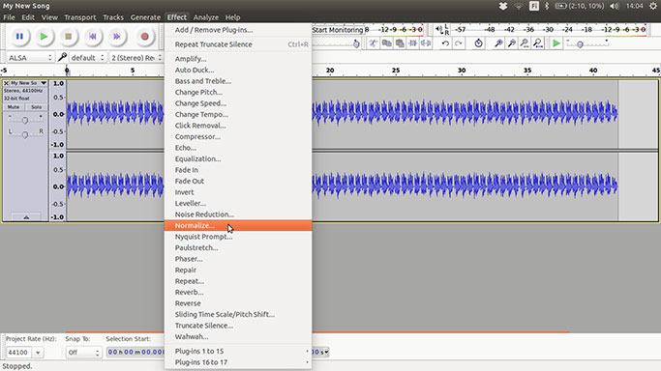
Task: Open Dropbox tray icon
Action: click(x=503, y=6)
